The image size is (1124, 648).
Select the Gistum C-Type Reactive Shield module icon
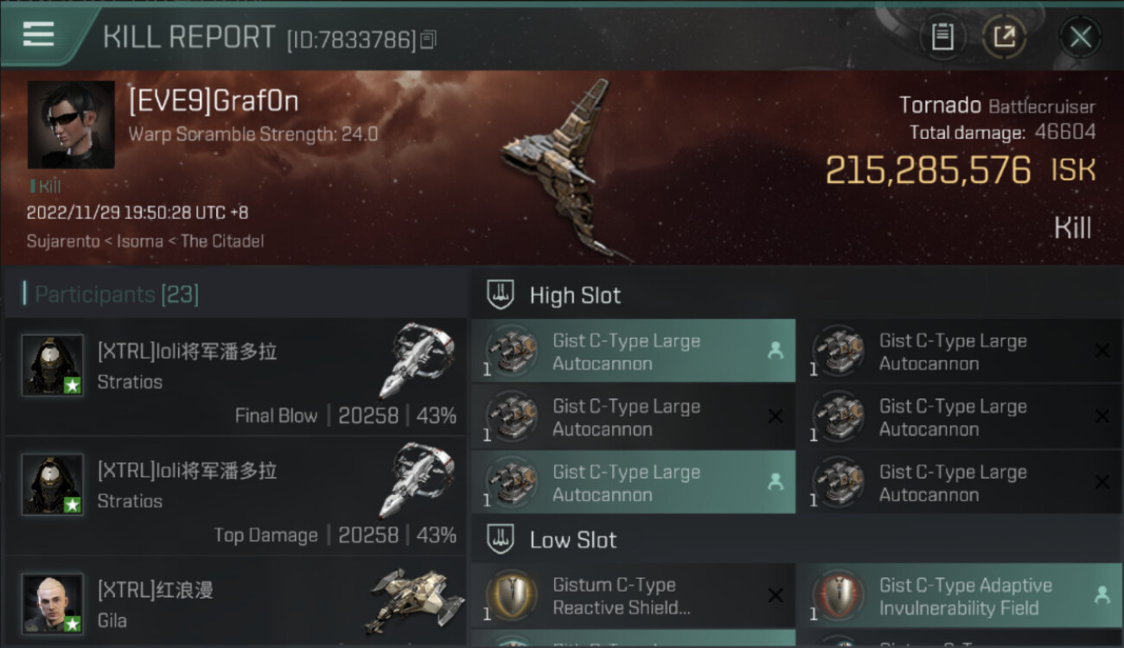tap(511, 595)
